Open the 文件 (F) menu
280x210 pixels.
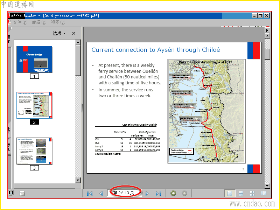(x=20, y=22)
